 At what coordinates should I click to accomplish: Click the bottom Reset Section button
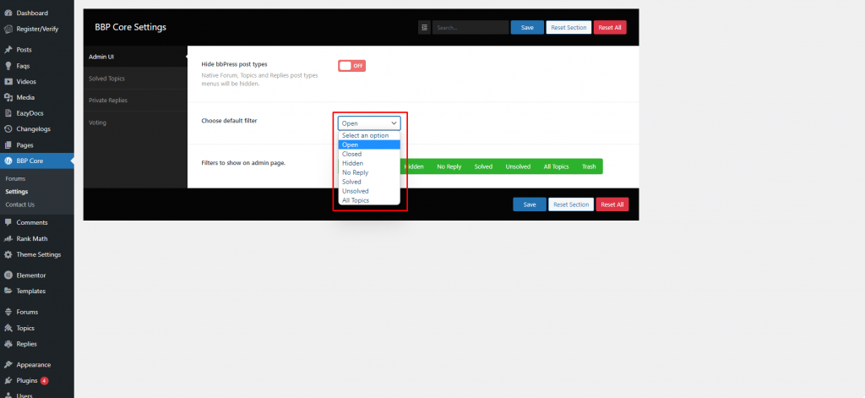[571, 204]
